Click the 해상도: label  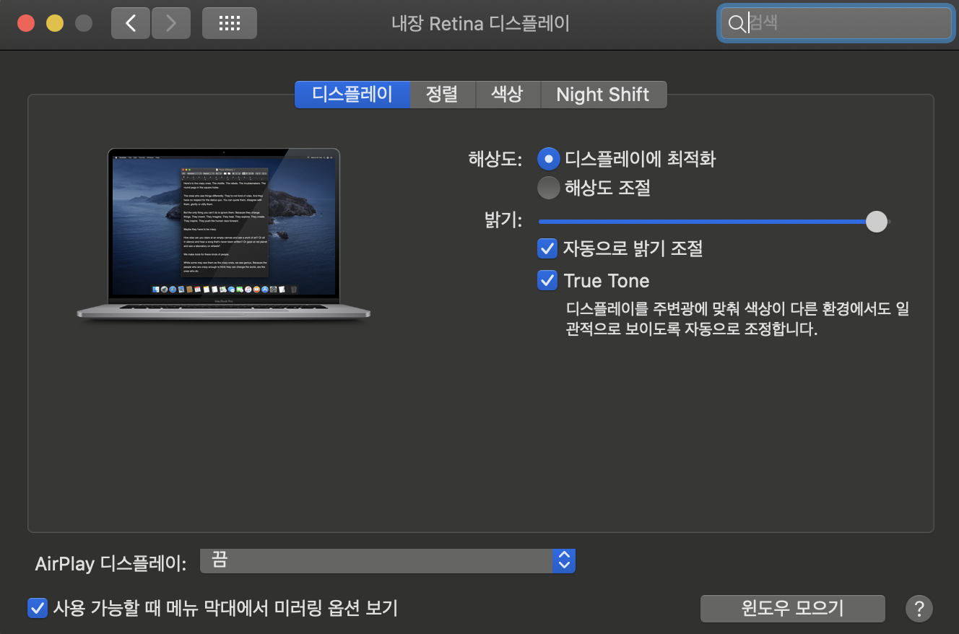495,159
